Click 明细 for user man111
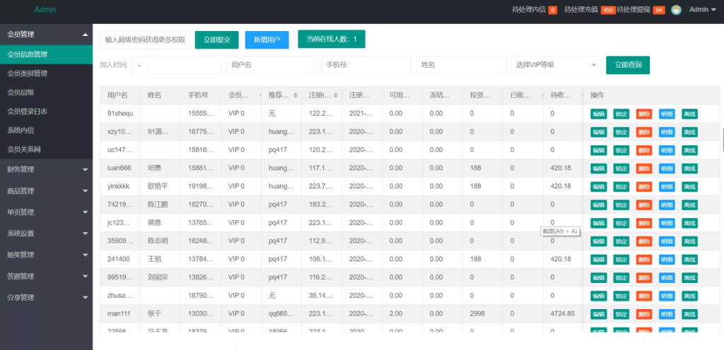This screenshot has height=350, width=724. tap(667, 314)
